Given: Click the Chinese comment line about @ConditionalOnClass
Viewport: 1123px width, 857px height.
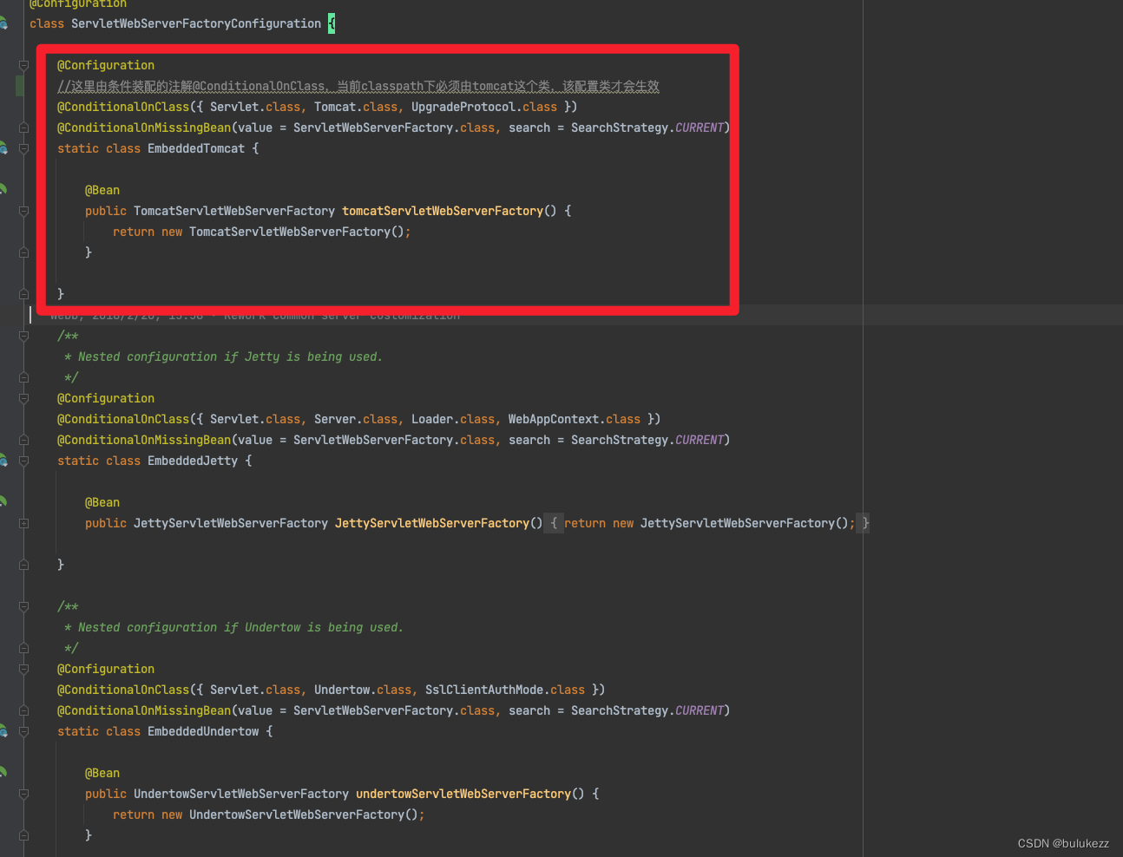Looking at the screenshot, I should point(358,86).
